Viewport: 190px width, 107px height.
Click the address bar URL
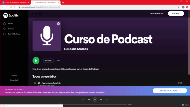pyautogui.click(x=41, y=7)
